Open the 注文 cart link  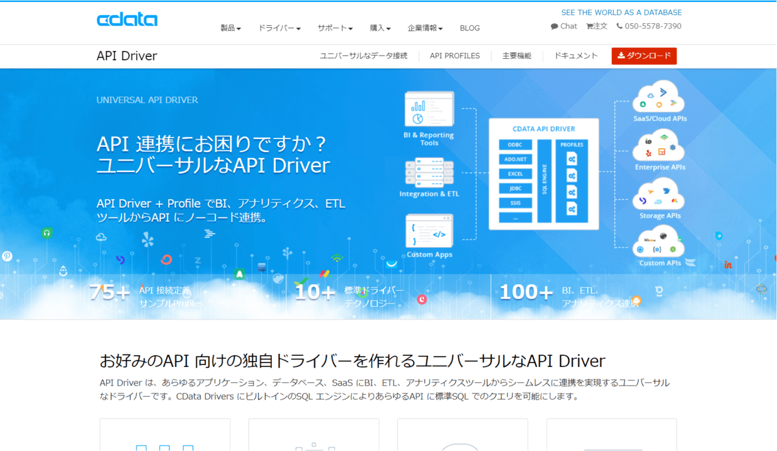pos(596,27)
